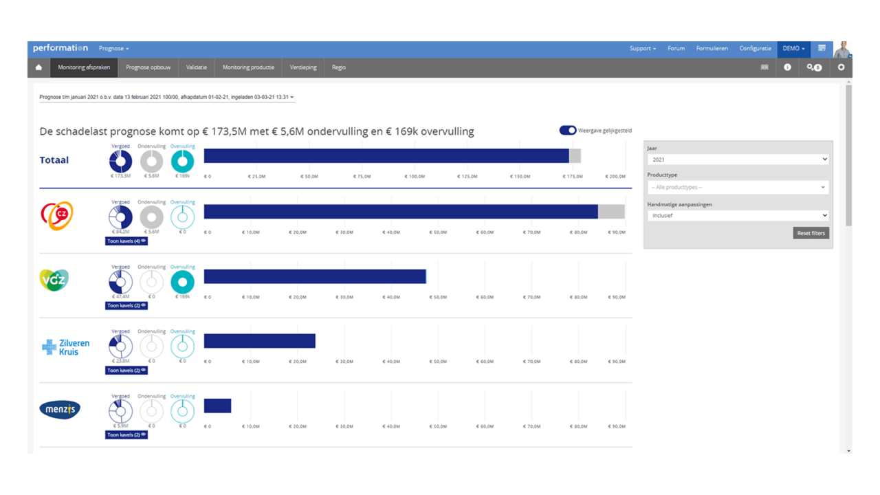Click the vertical page scrollbar
The height and width of the screenshot is (495, 880).
pos(849,155)
